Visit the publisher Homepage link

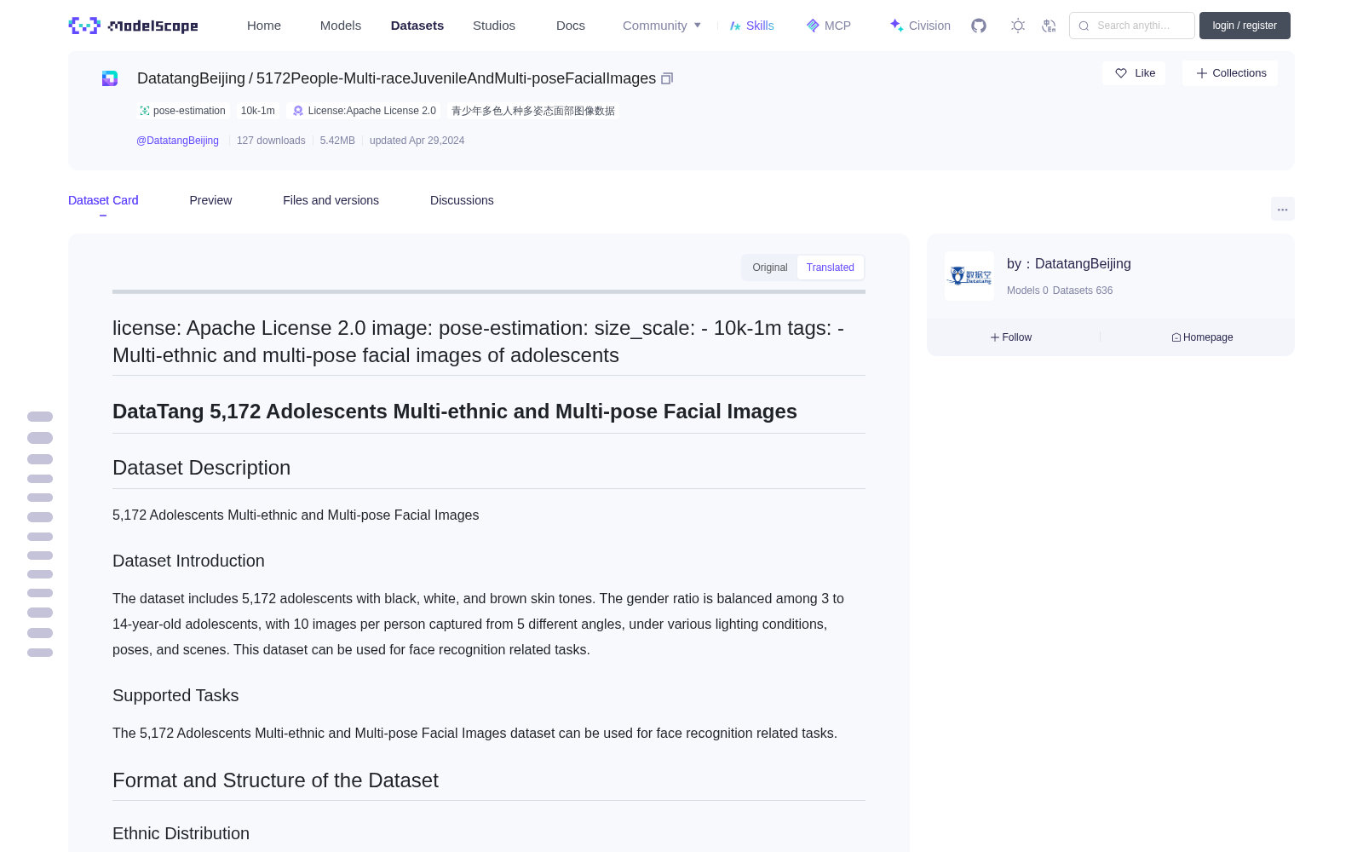pos(1202,337)
